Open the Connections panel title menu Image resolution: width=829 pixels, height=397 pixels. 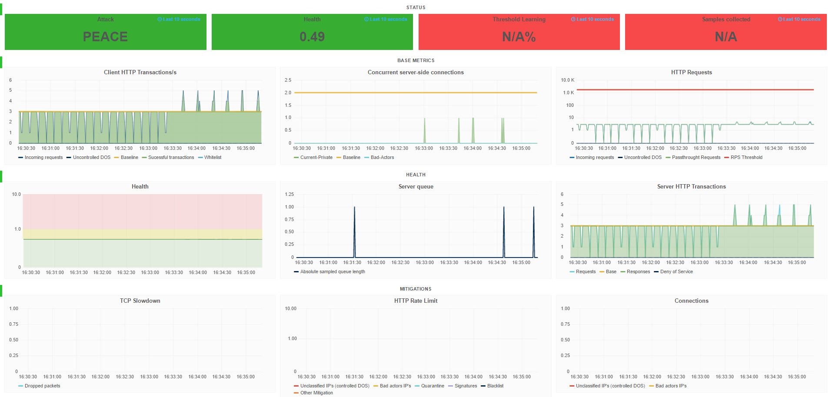[691, 301]
